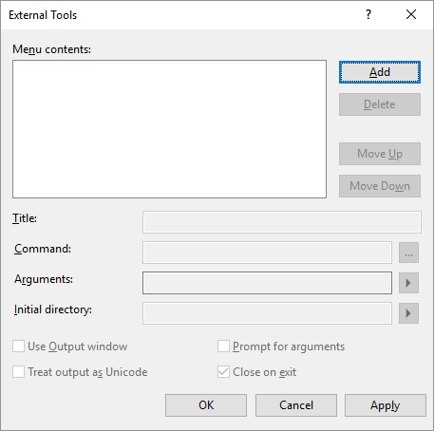The image size is (434, 431).
Task: Dismiss dialog with Cancel button
Action: point(296,405)
